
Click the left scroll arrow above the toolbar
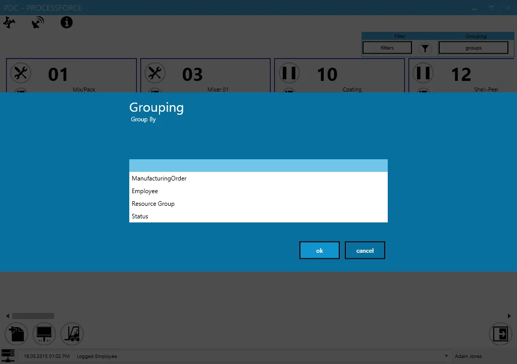[7, 315]
